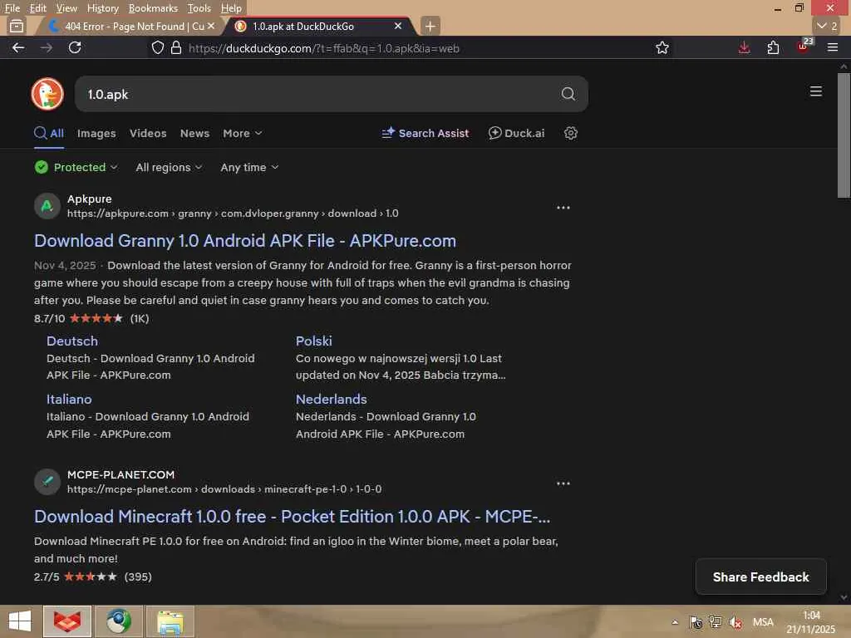
Task: Open the tracking protection shield icon
Action: pyautogui.click(x=157, y=47)
